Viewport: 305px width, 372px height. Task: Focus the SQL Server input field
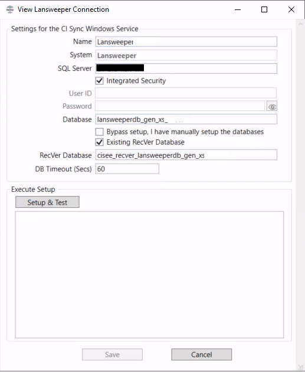tap(186, 68)
